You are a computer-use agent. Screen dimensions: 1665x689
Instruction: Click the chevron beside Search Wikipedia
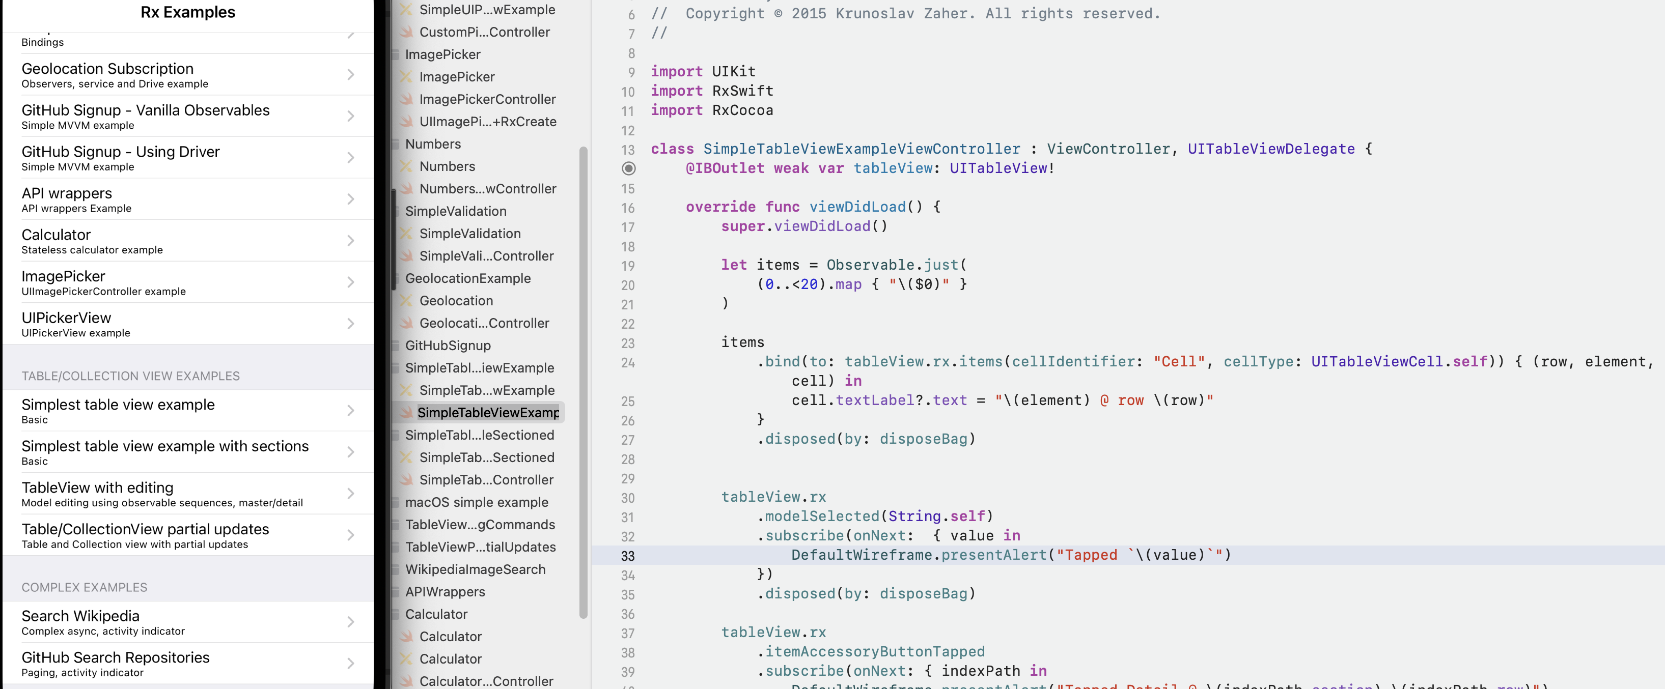click(x=350, y=622)
